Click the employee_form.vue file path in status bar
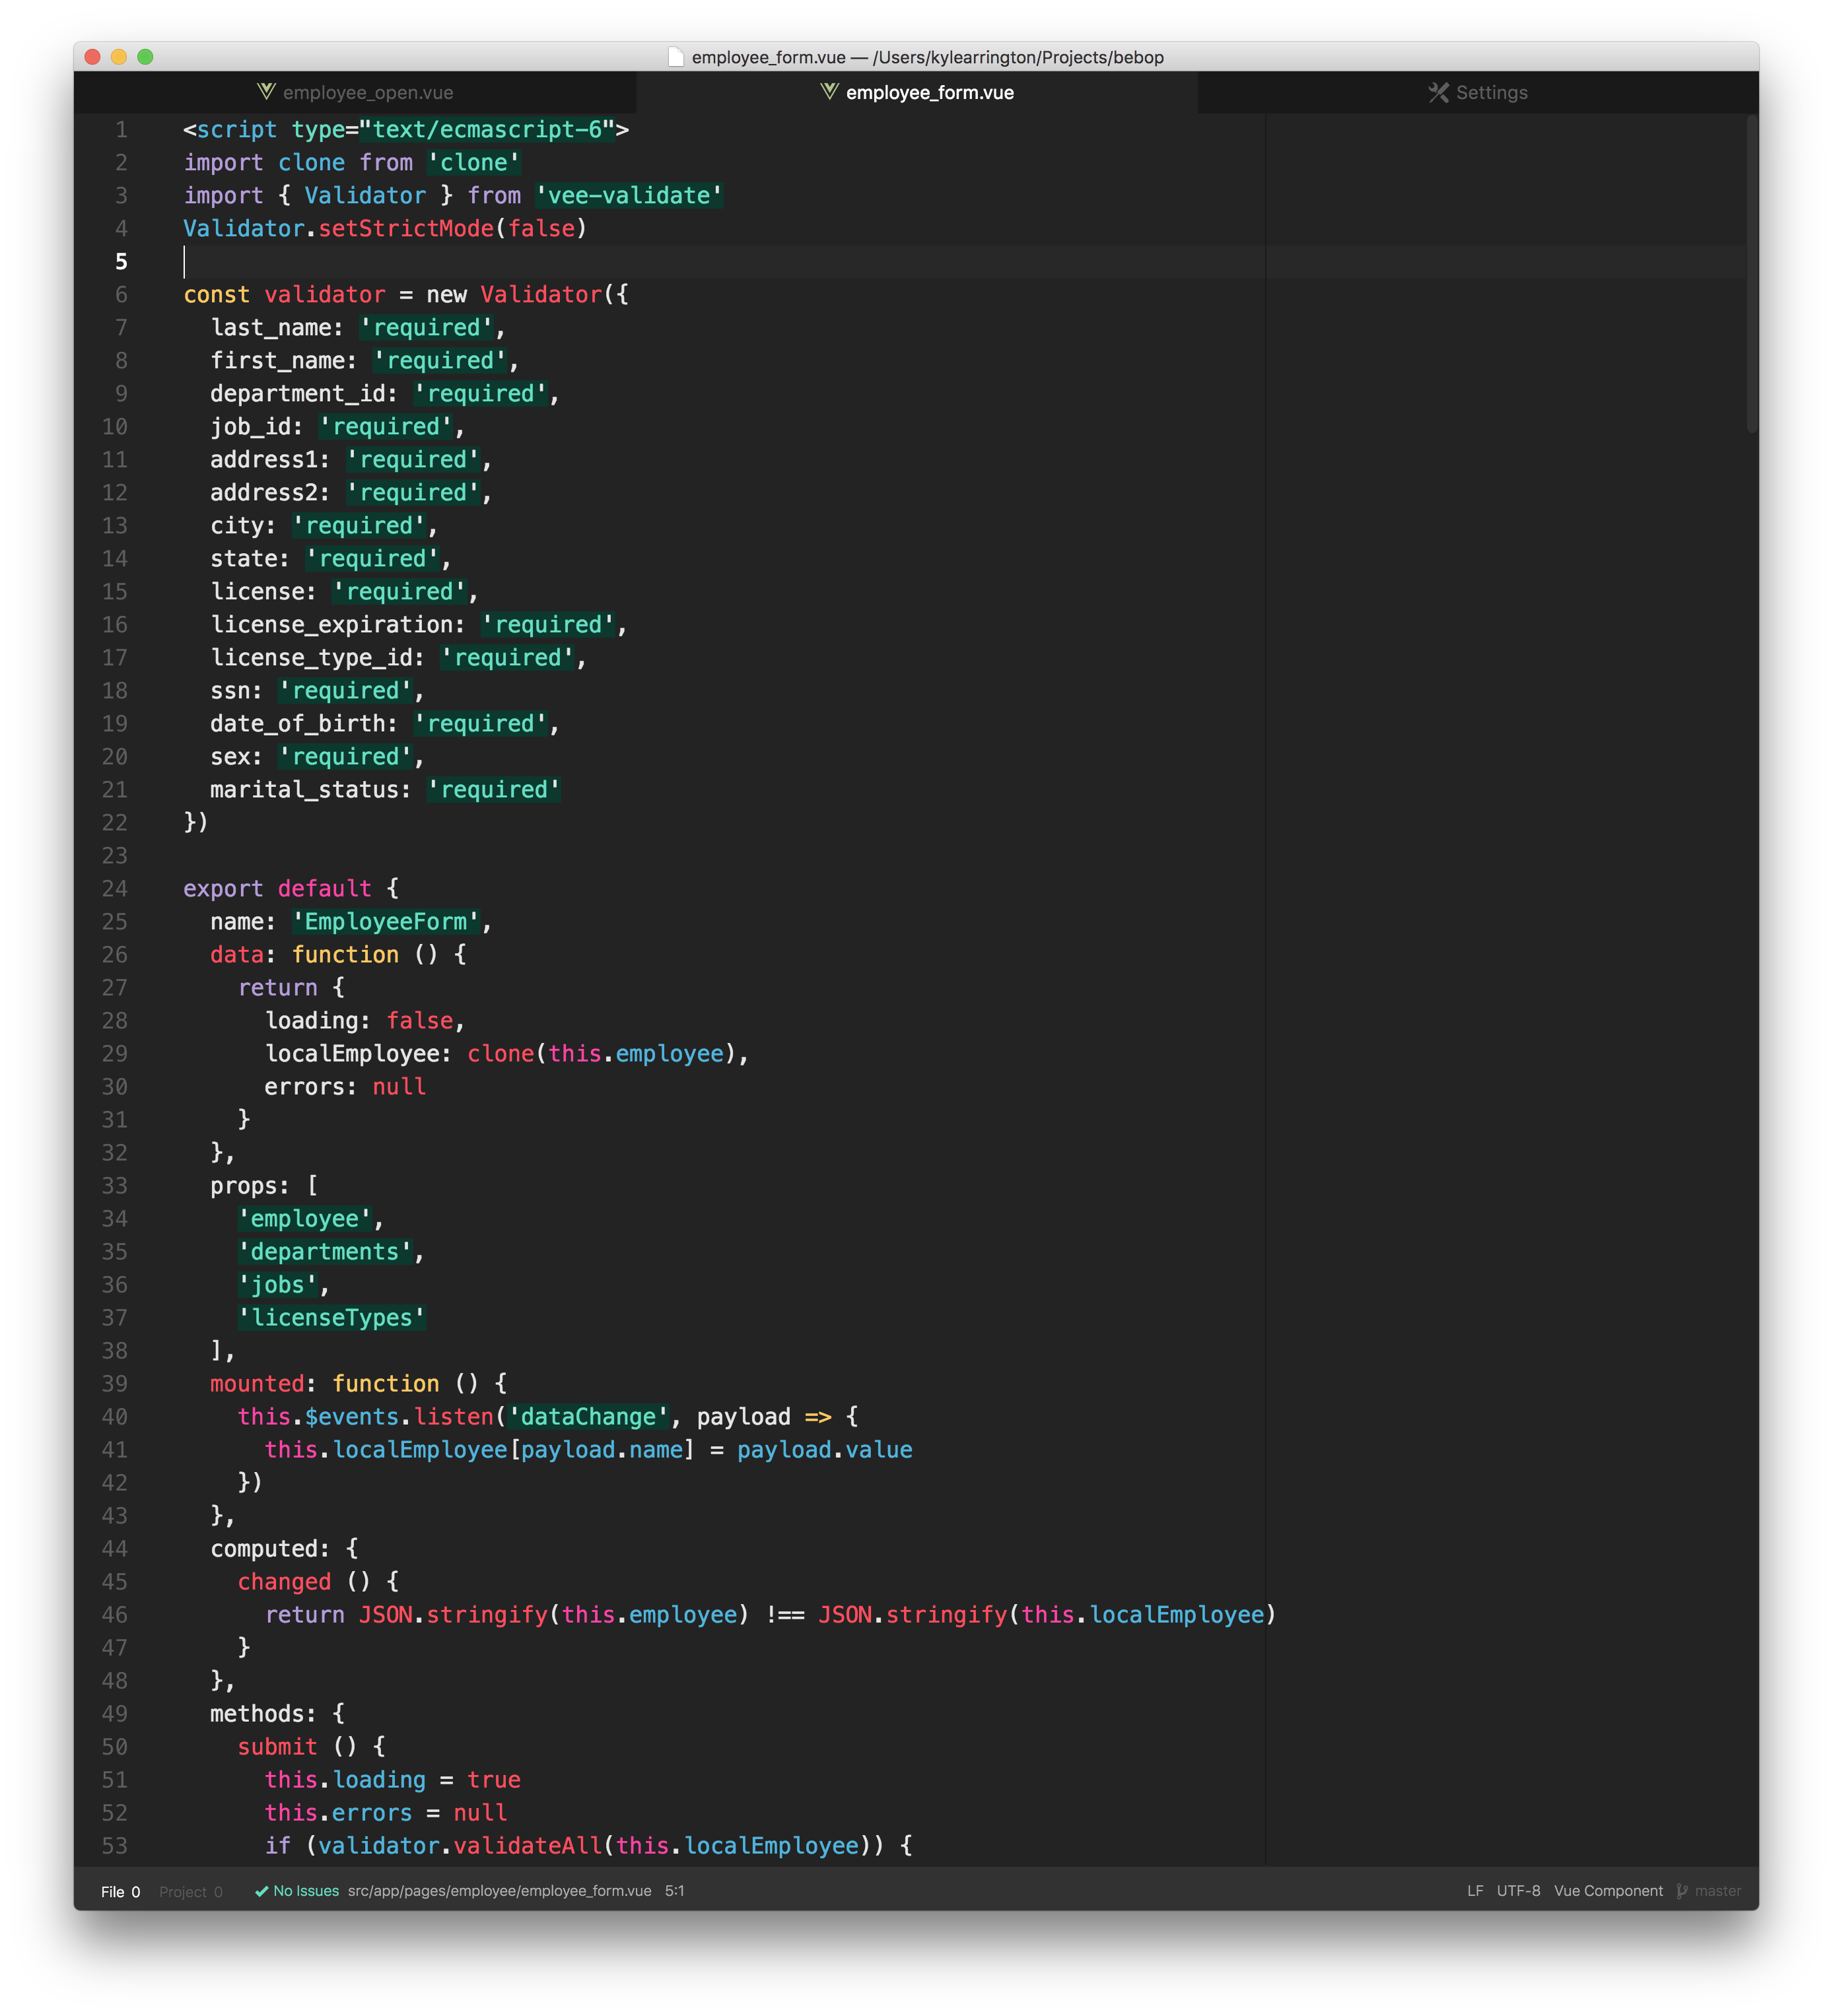The image size is (1833, 2016). pos(499,1891)
